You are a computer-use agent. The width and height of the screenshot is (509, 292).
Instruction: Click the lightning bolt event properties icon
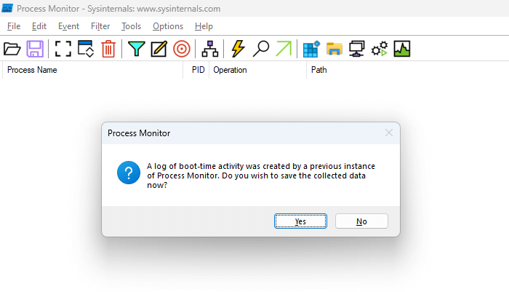pos(238,49)
